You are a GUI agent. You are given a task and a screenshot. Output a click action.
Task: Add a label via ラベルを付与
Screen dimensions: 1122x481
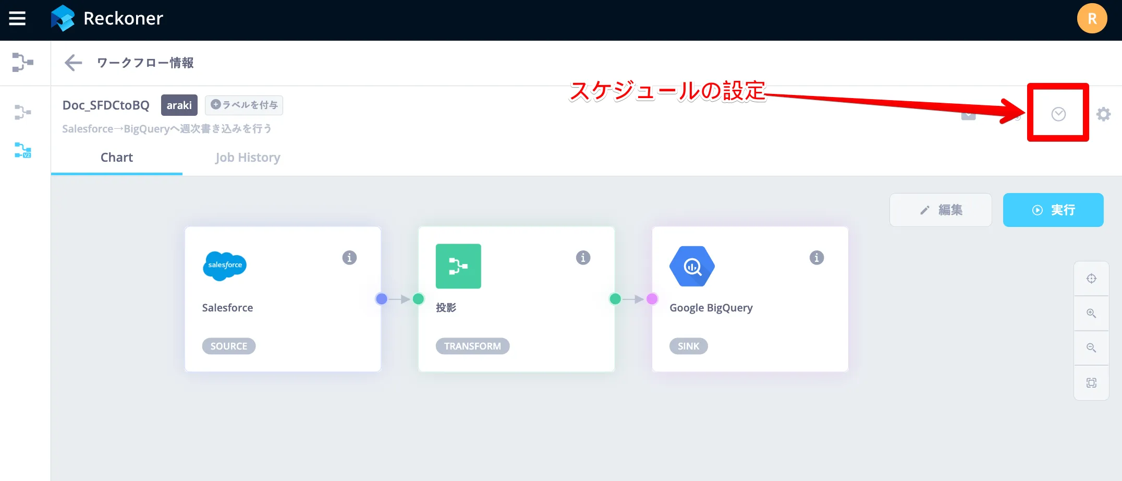243,105
